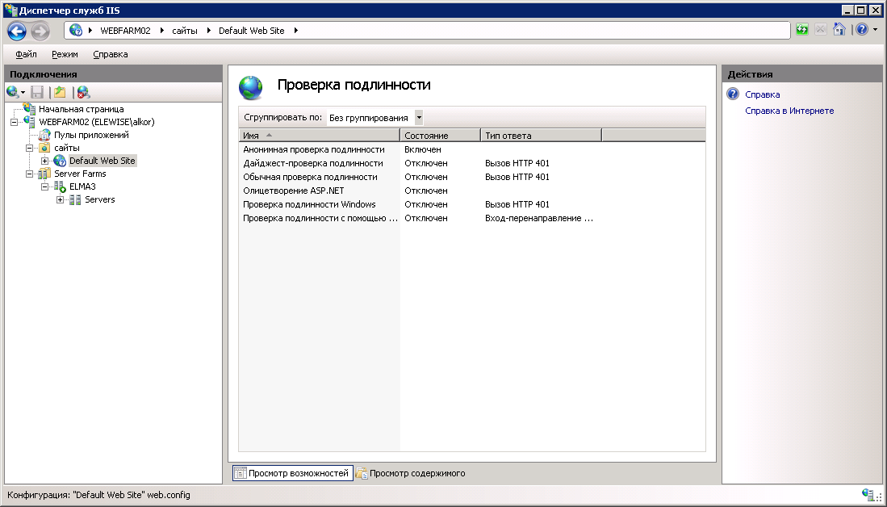The height and width of the screenshot is (507, 887).
Task: Open the Файл menu
Action: [x=26, y=54]
